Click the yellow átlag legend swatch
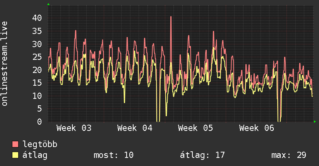Viewport: 319px width, 166px height. click(15, 155)
